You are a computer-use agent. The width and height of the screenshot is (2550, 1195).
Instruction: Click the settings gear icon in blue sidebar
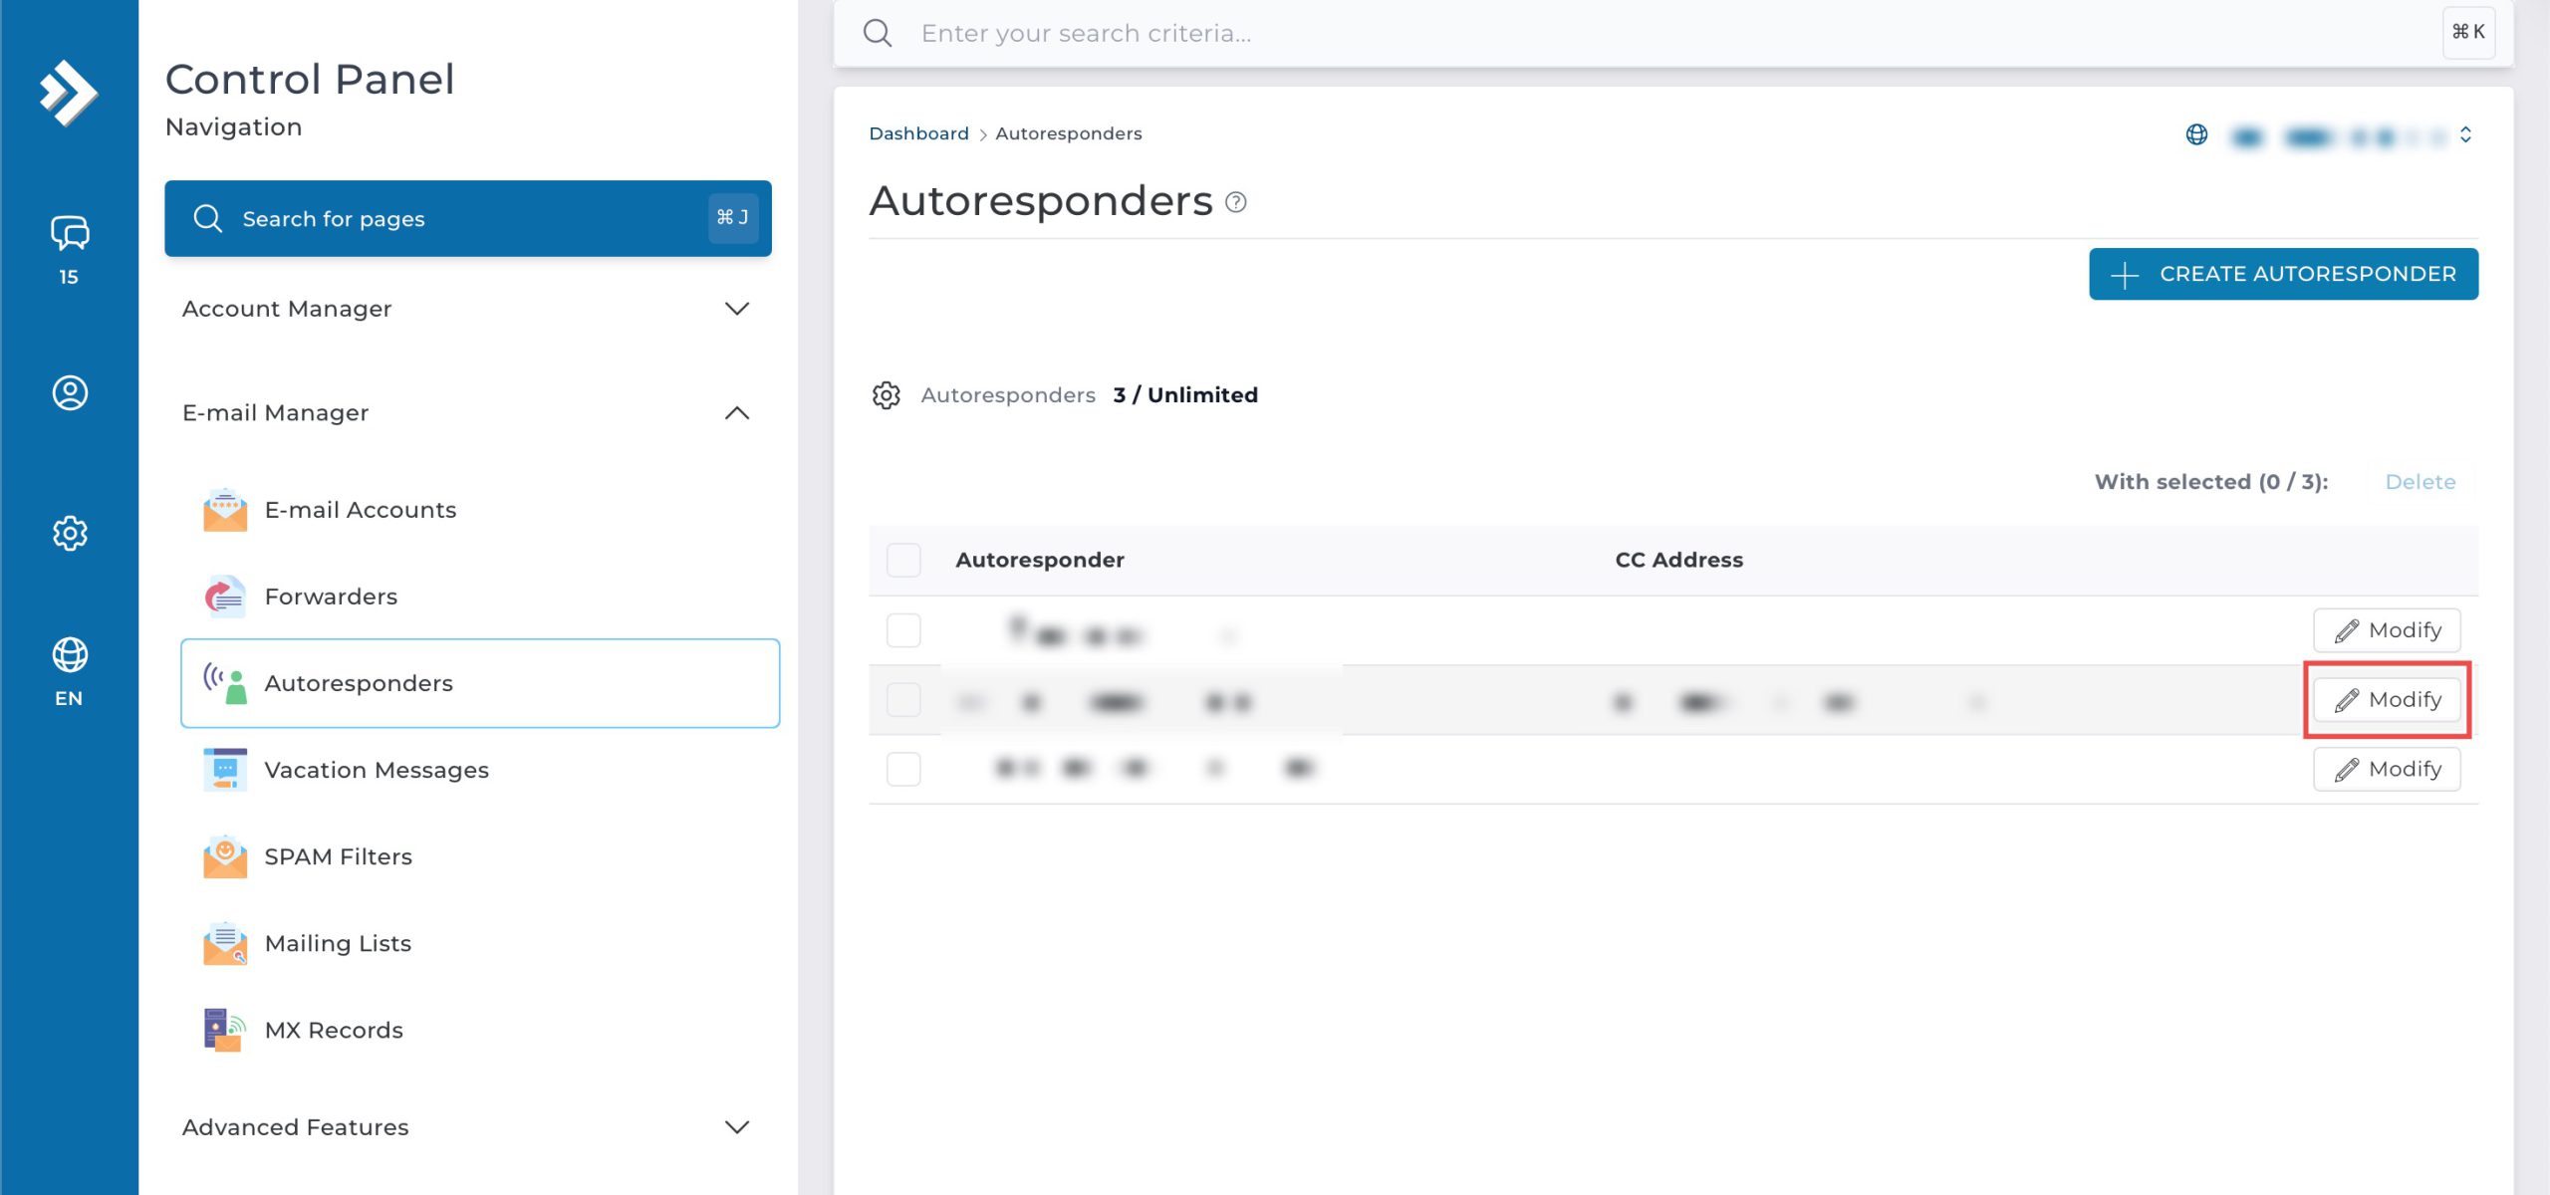point(69,533)
